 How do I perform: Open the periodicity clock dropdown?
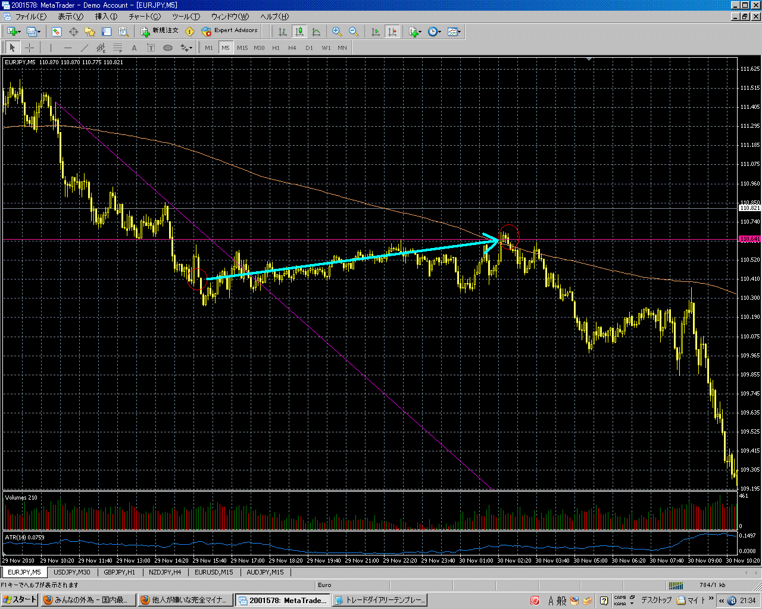434,32
